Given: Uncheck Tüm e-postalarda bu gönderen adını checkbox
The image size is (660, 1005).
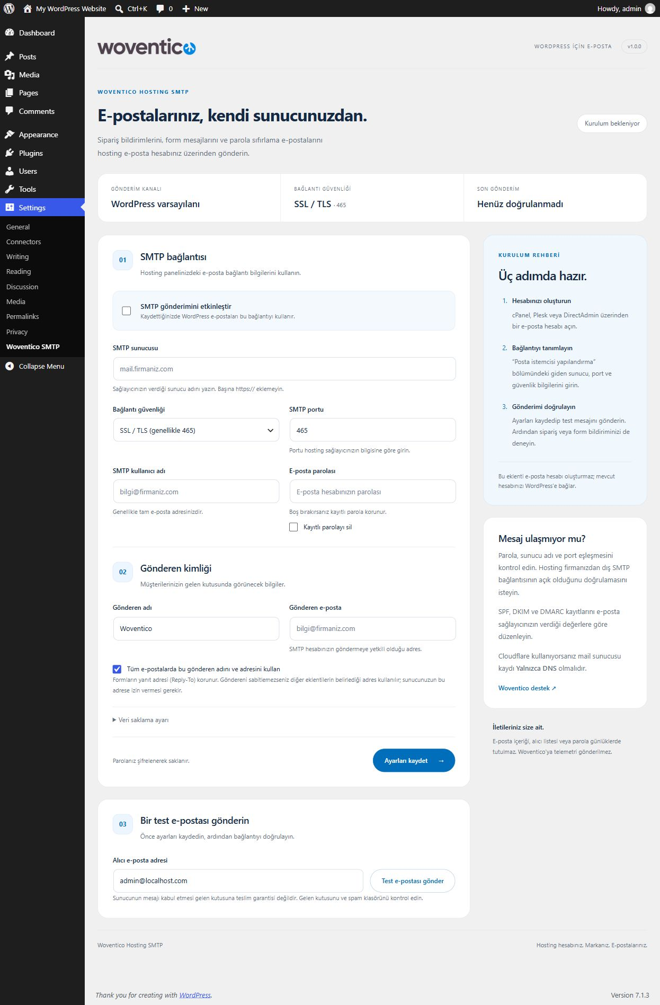Looking at the screenshot, I should (x=117, y=669).
